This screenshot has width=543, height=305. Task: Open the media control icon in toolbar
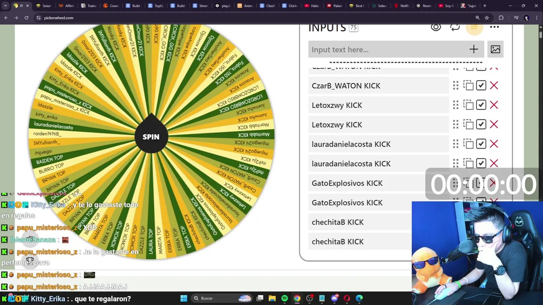[516, 18]
